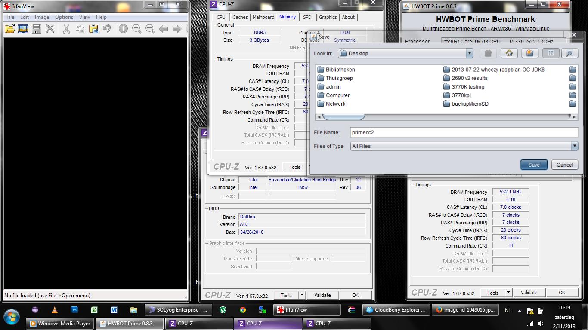Launch VLC from the taskbar

pos(55,310)
